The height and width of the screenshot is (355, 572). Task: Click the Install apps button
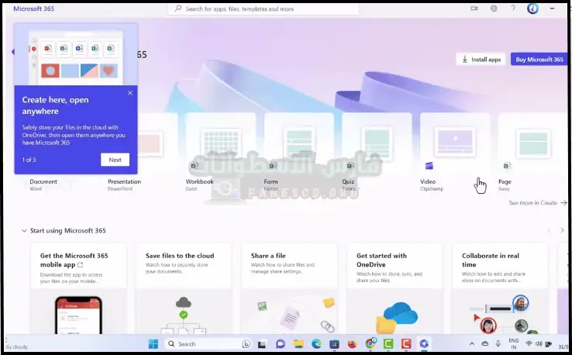481,59
